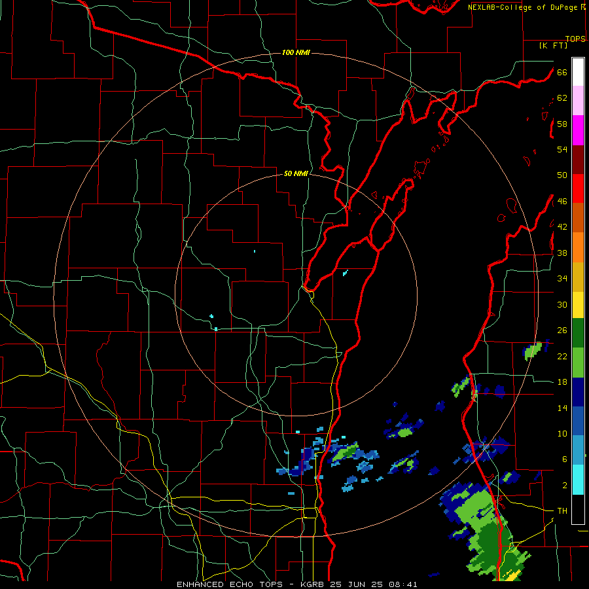
Task: Click the cyan legend swatch near value 2
Action: (x=578, y=480)
